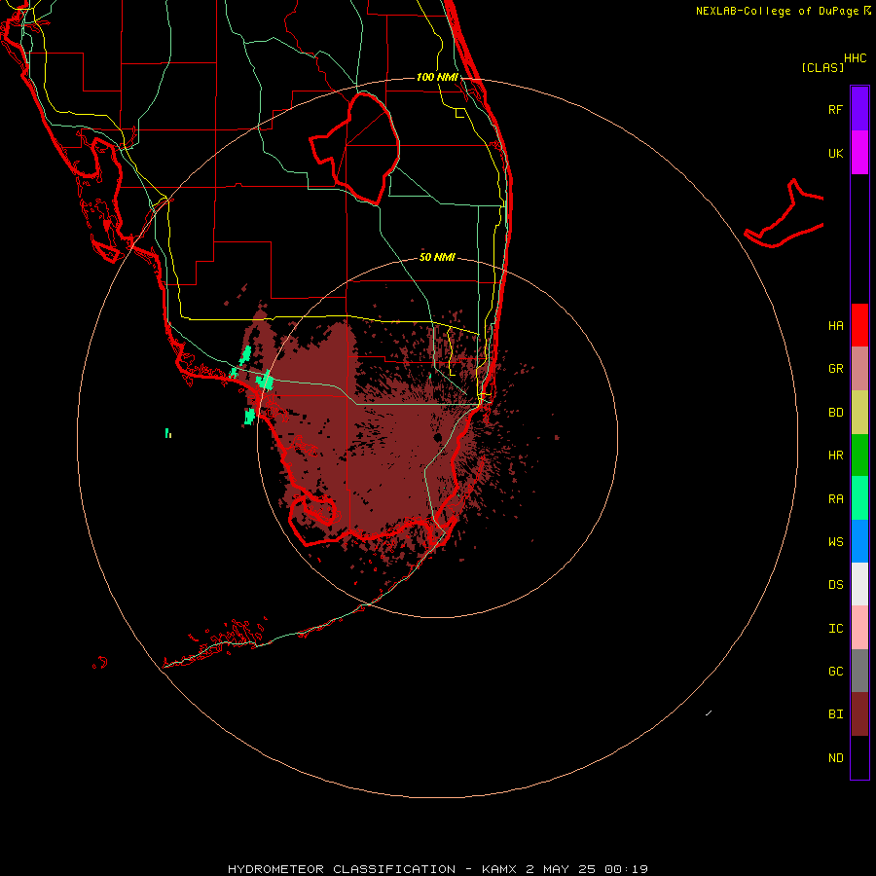Click the UK magenta legend swatch
The width and height of the screenshot is (876, 876).
[x=859, y=152]
